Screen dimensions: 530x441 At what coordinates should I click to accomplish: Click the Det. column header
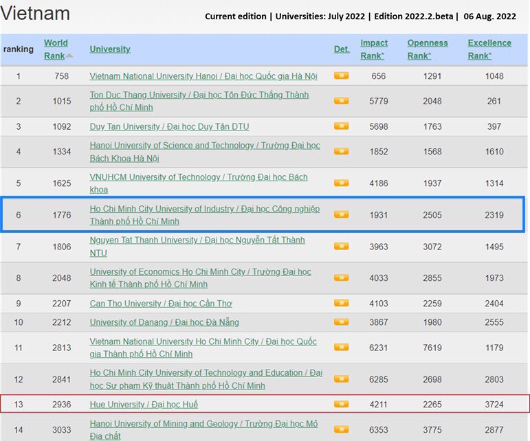coord(342,49)
